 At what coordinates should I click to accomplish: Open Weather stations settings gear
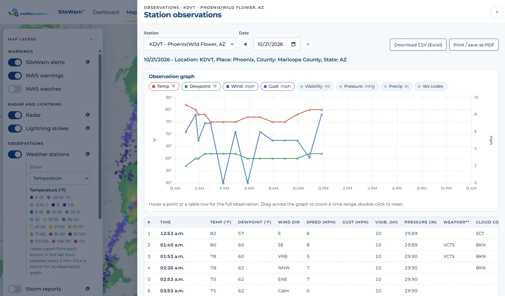pos(87,154)
